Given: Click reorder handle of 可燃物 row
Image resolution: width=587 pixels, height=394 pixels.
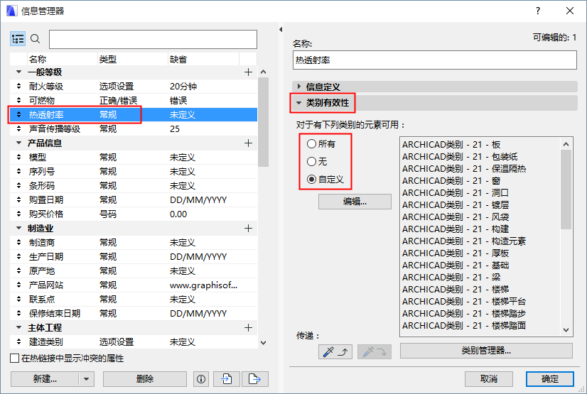Looking at the screenshot, I should coord(18,101).
